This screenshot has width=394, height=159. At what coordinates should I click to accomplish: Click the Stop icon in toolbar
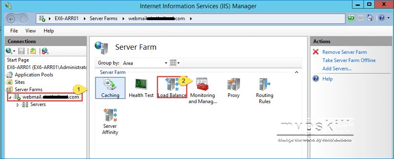coord(361,18)
